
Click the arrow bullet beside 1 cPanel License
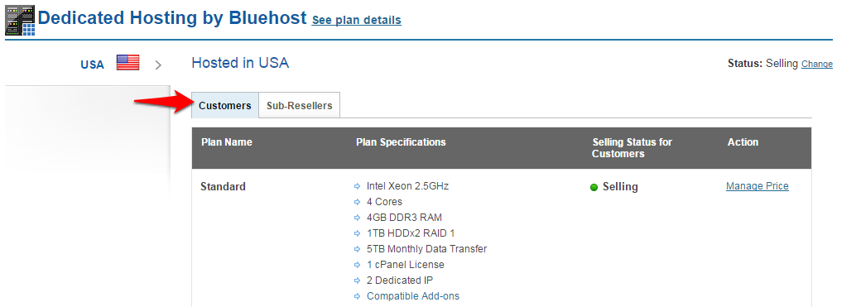(x=358, y=266)
